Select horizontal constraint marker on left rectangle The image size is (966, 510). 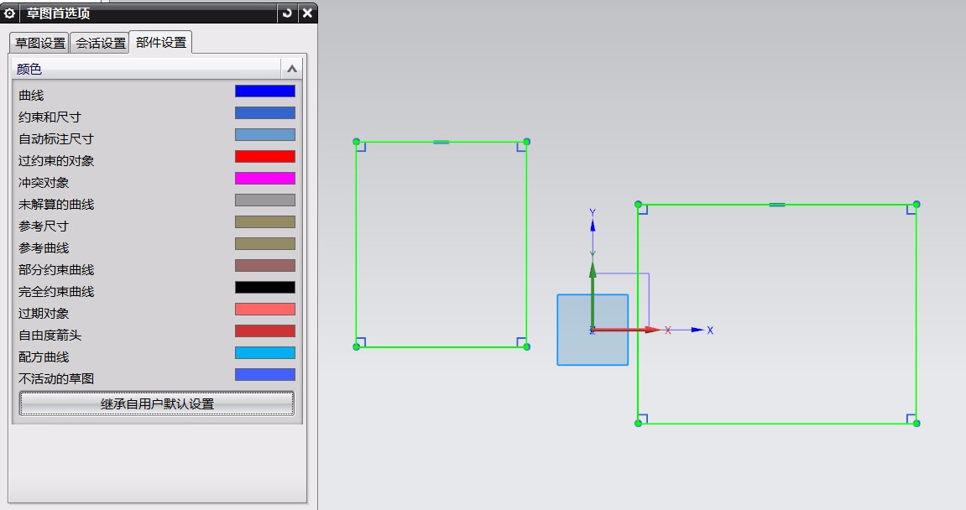pyautogui.click(x=441, y=142)
